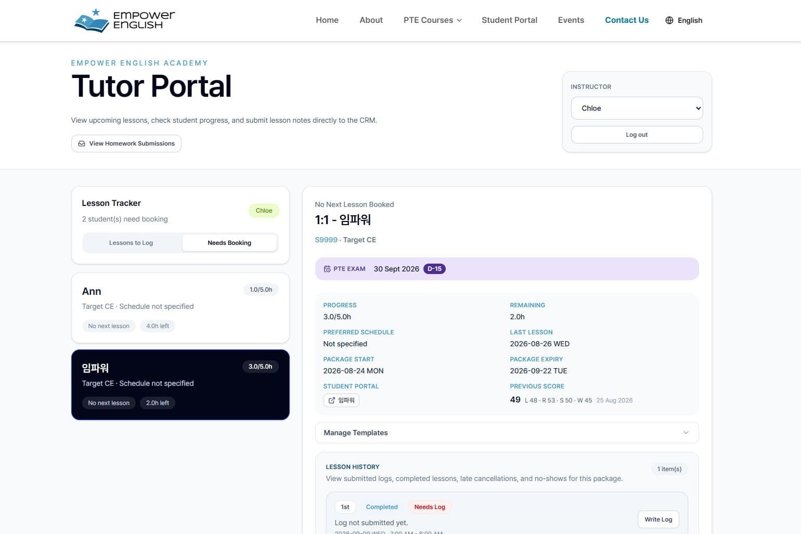Viewport: 801px width, 534px height.
Task: Click the 3.0/5.0h badge on 임파워 card
Action: click(x=260, y=367)
